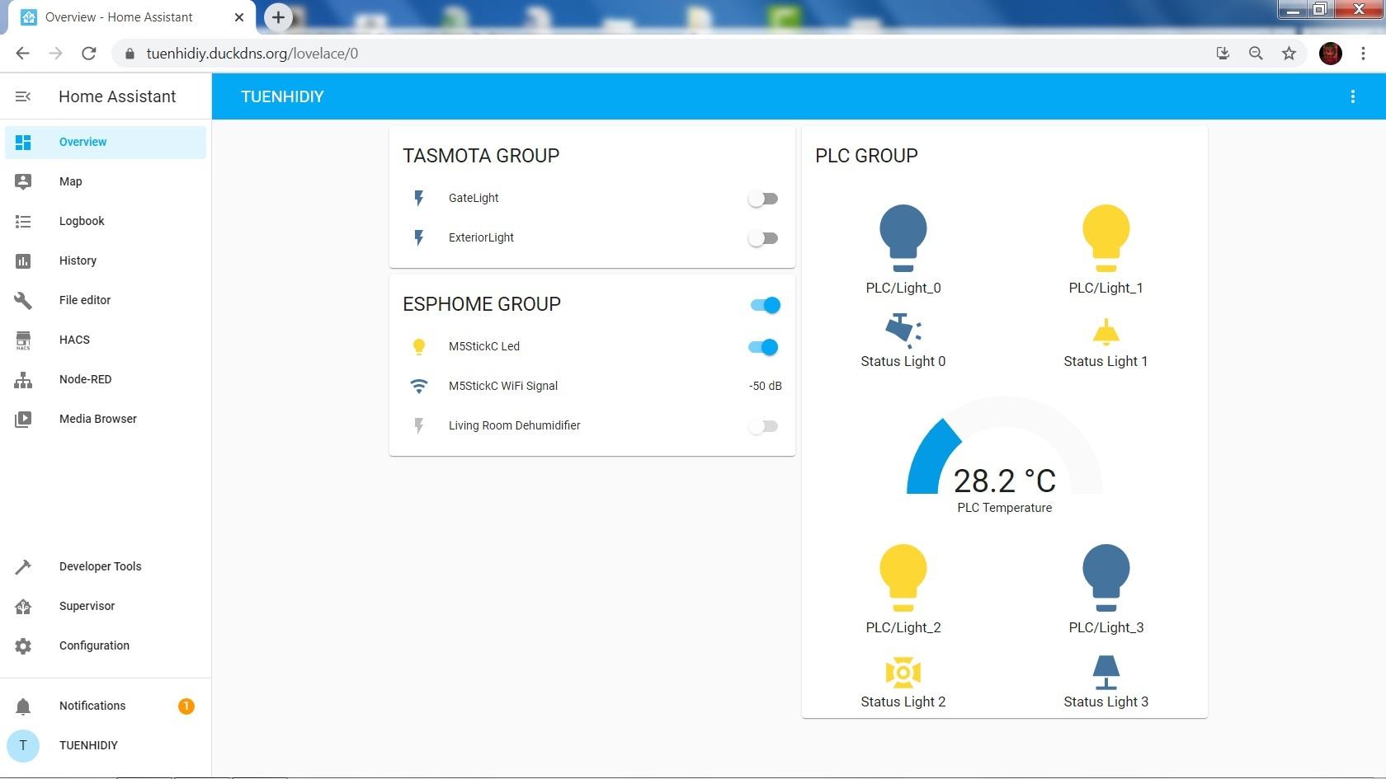Toggle the PLC/Light_2 bulb
This screenshot has width=1386, height=779.
(x=903, y=578)
